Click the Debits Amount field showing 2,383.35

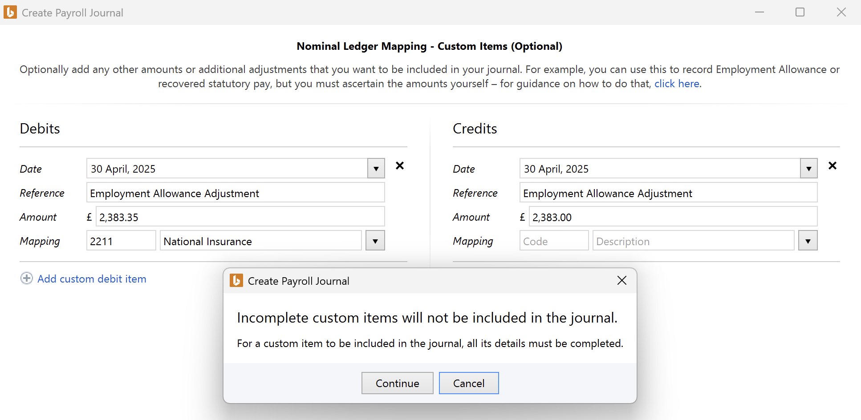click(240, 217)
